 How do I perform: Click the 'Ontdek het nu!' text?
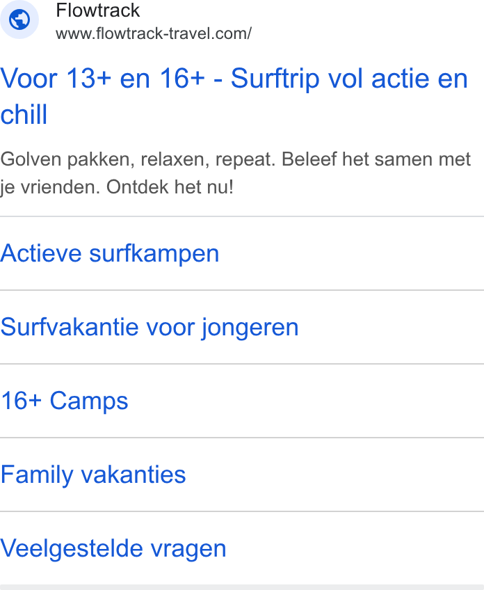click(170, 186)
